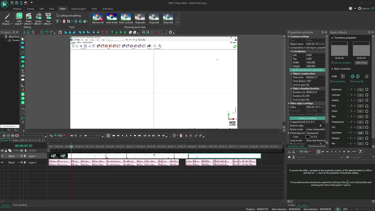This screenshot has height=211, width=375.
Task: Expand the quick styles gallery arrow
Action: [x=177, y=22]
